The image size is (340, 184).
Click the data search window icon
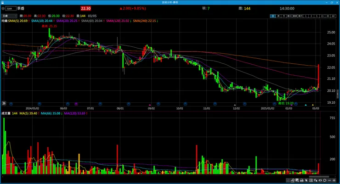tap(297, 180)
